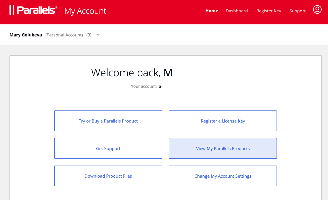
Task: Click Try or Buy a Parallels Product
Action: [108, 121]
